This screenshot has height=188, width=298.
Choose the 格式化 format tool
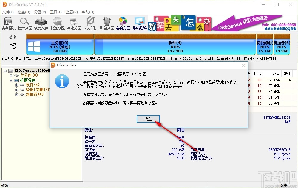coord(90,23)
